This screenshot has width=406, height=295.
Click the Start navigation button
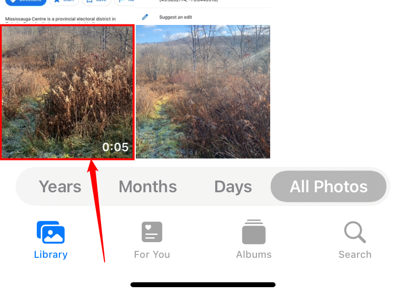pyautogui.click(x=64, y=2)
